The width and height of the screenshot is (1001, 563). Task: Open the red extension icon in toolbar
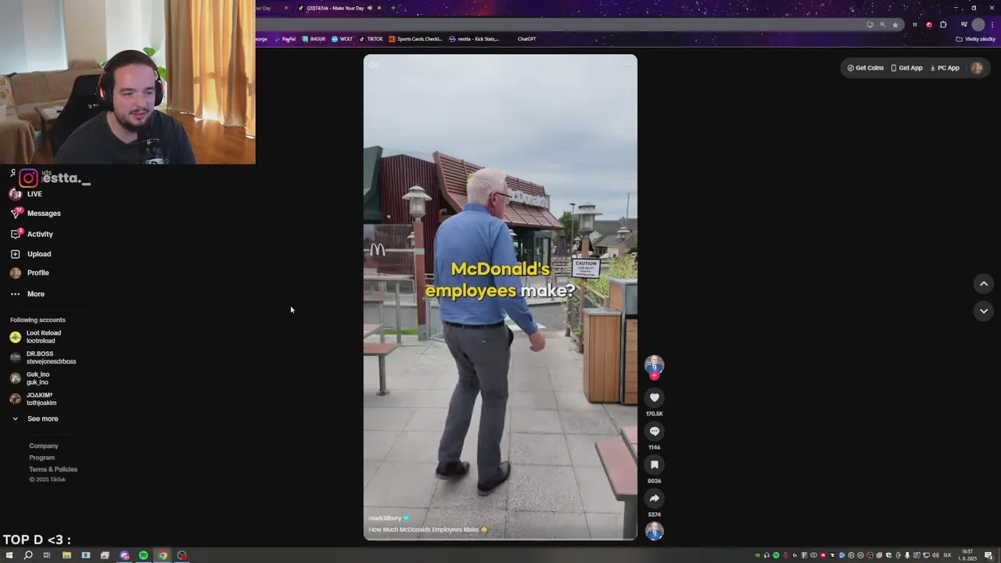tap(928, 24)
